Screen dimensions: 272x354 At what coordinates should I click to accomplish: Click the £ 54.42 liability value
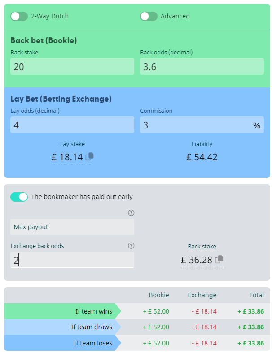pyautogui.click(x=202, y=157)
